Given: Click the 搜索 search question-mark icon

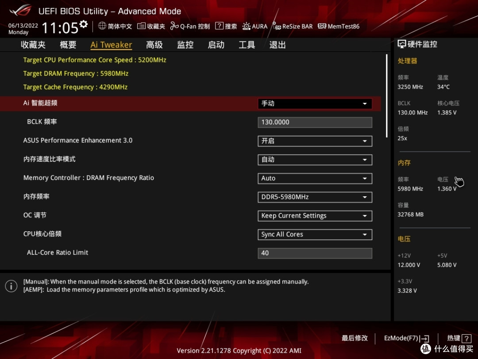Looking at the screenshot, I should (x=219, y=26).
